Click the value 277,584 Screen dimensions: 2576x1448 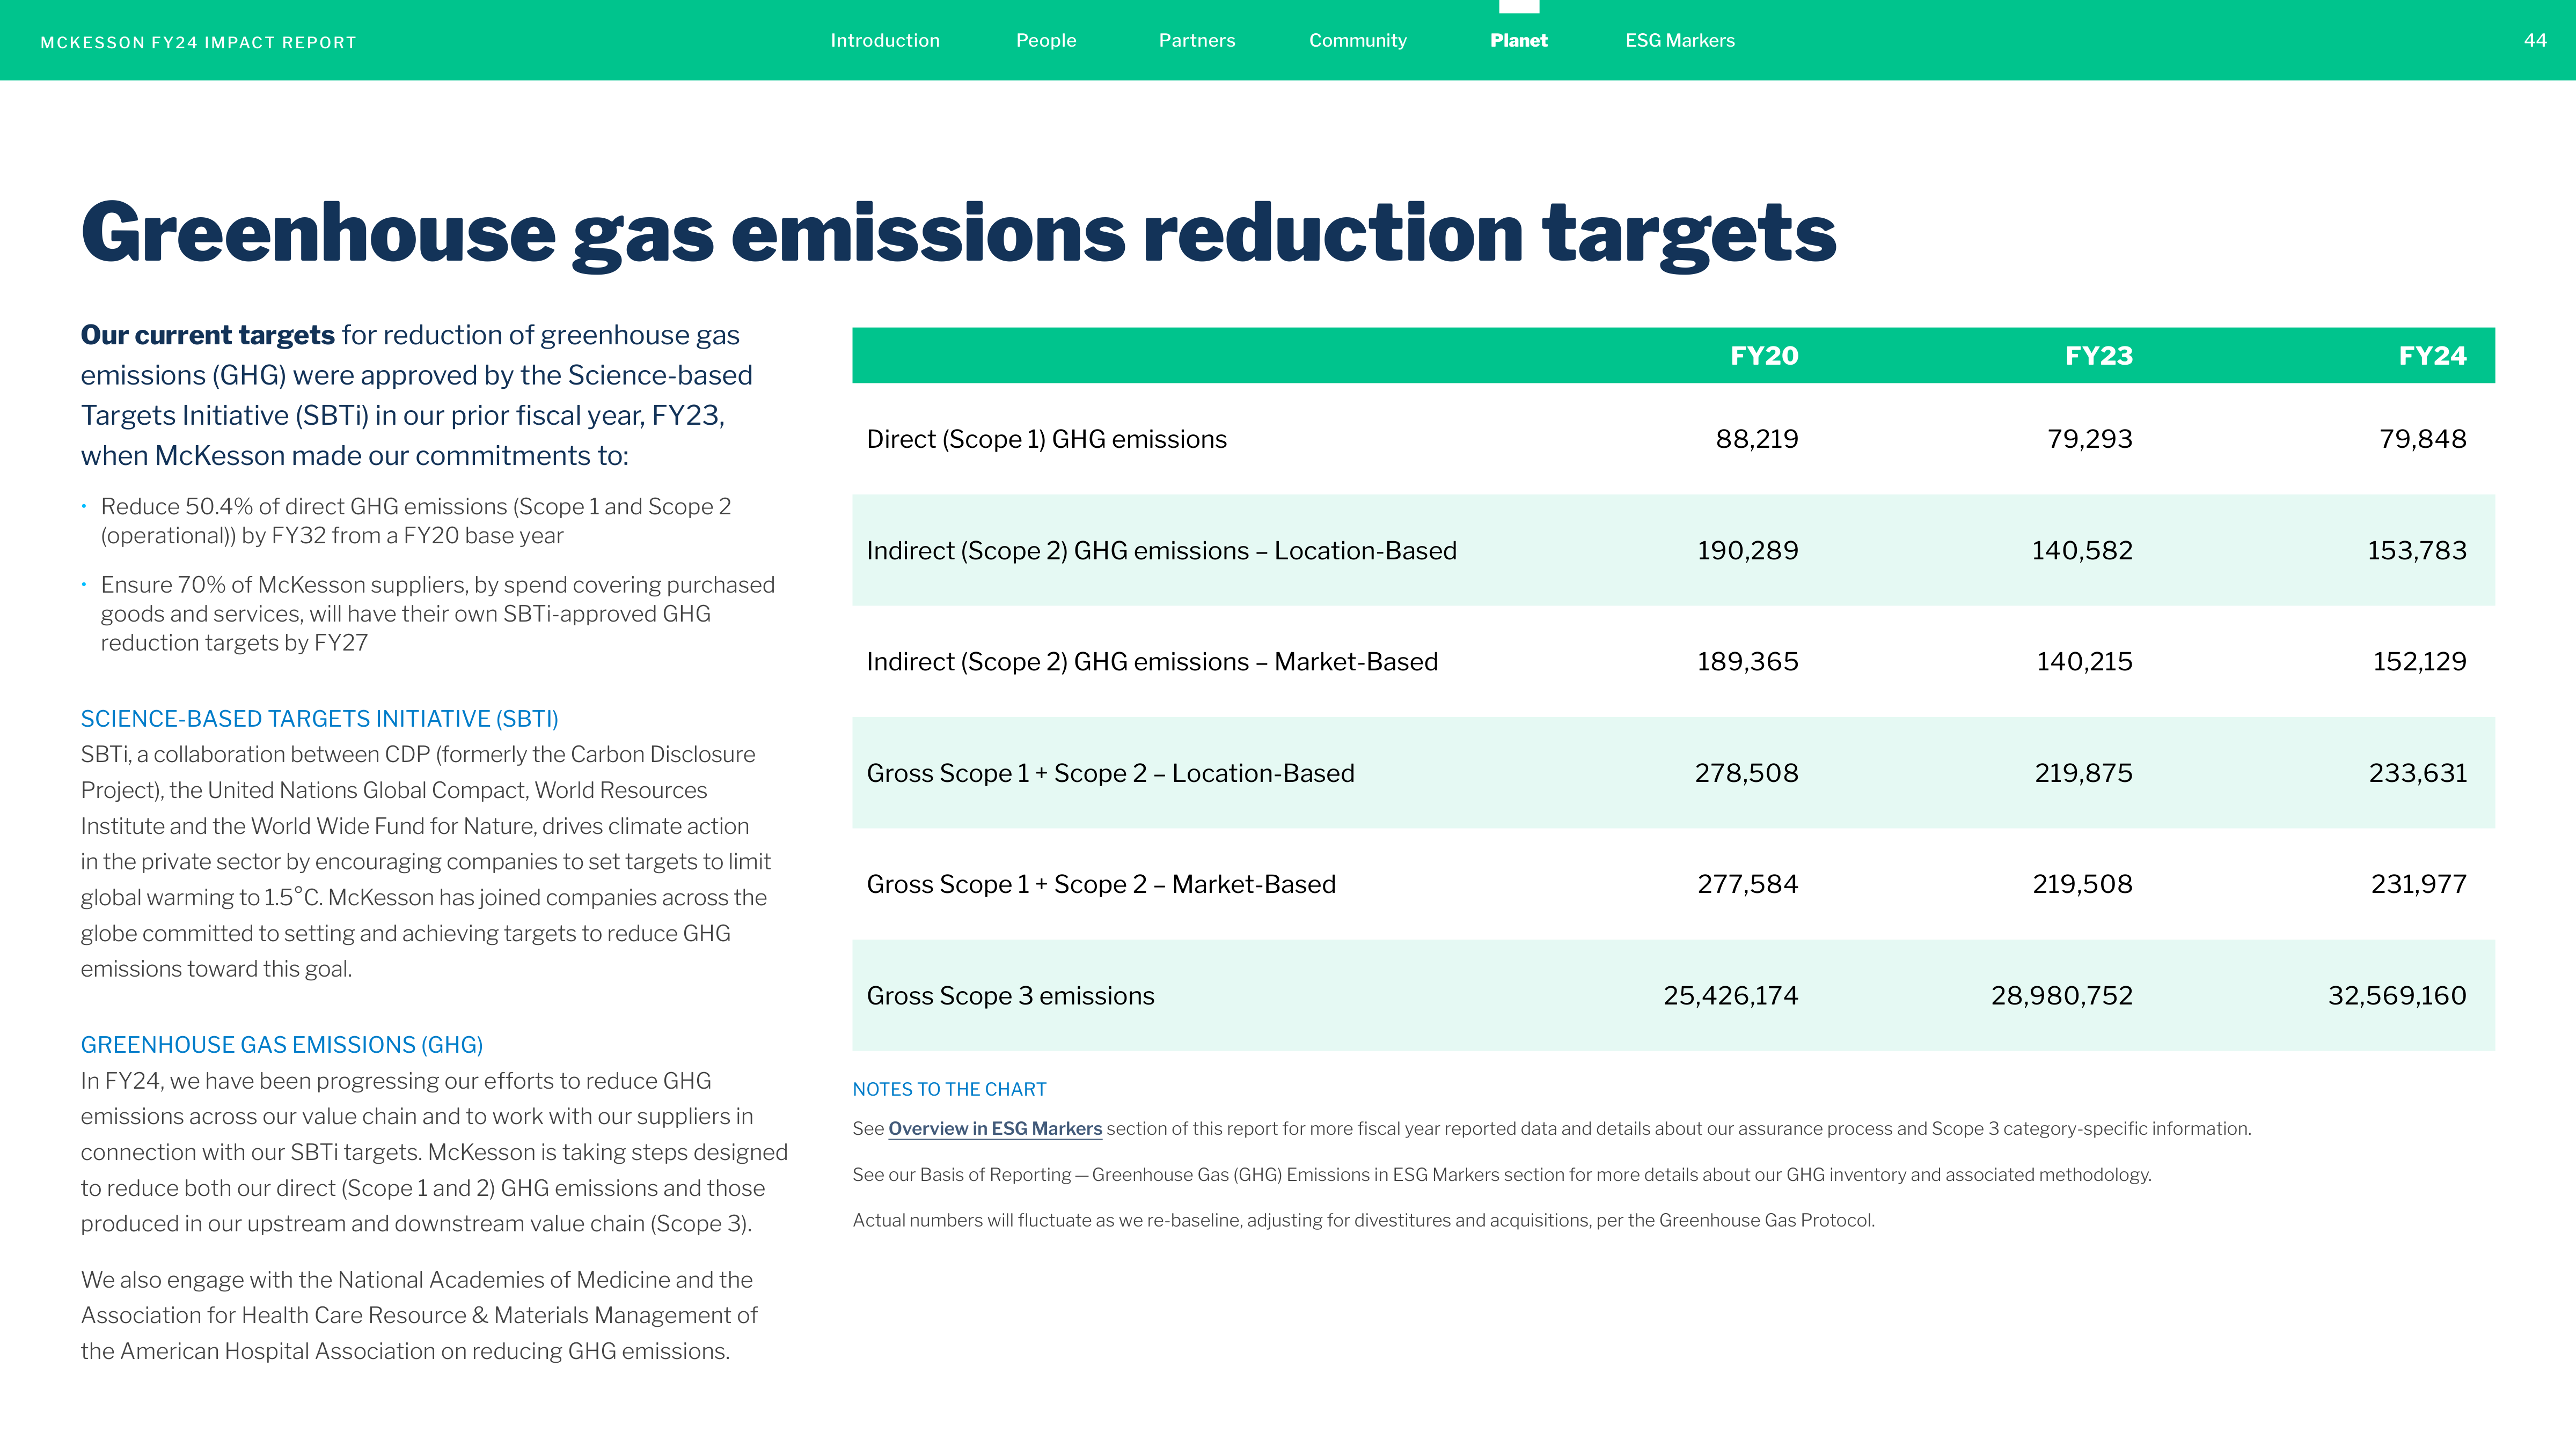(1747, 883)
